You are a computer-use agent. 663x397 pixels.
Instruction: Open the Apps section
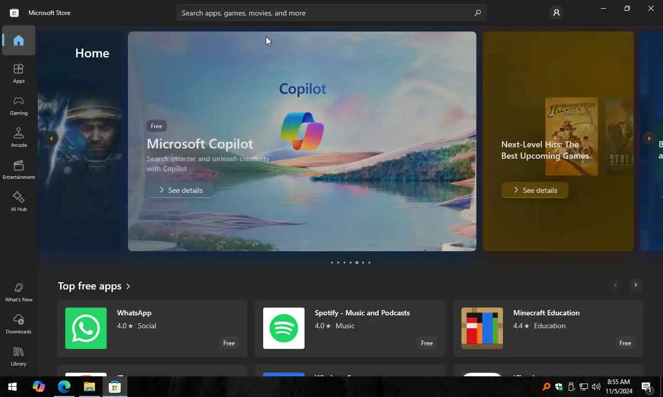(19, 73)
